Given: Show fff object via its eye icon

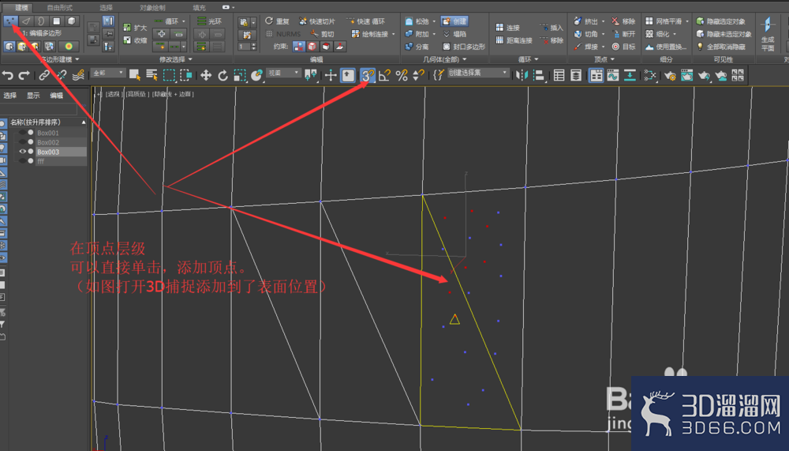Looking at the screenshot, I should [23, 161].
